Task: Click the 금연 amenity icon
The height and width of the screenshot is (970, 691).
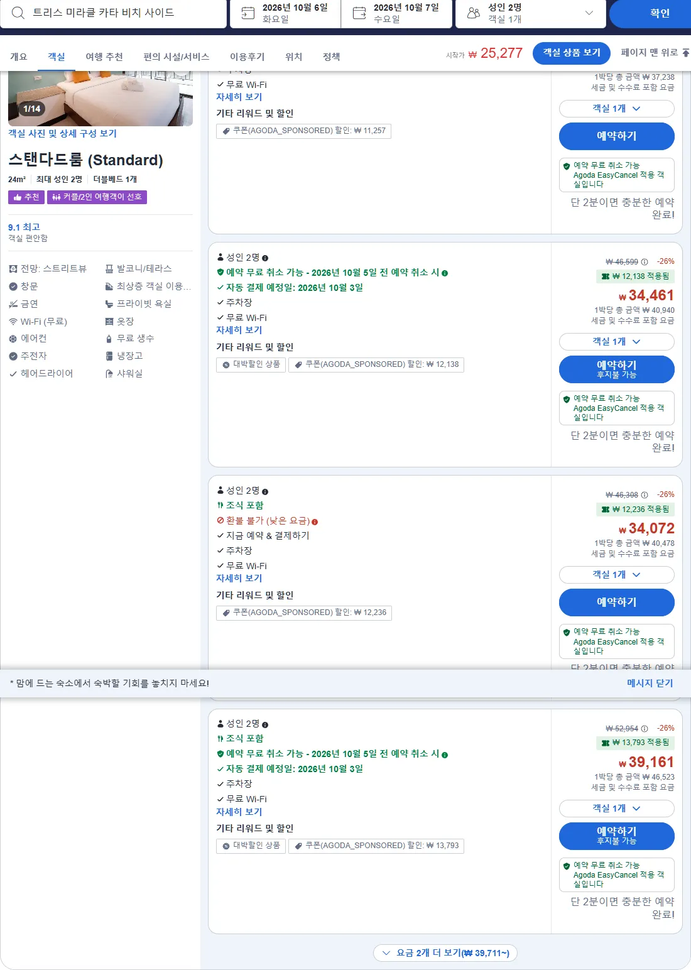Action: 13,304
